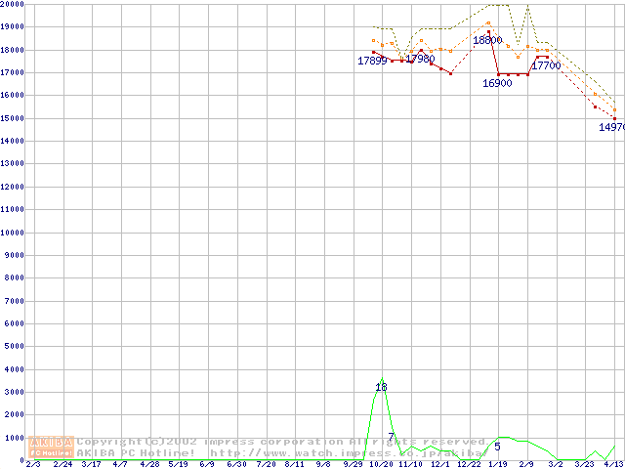Select the 1/19 date on x-axis

[497, 465]
